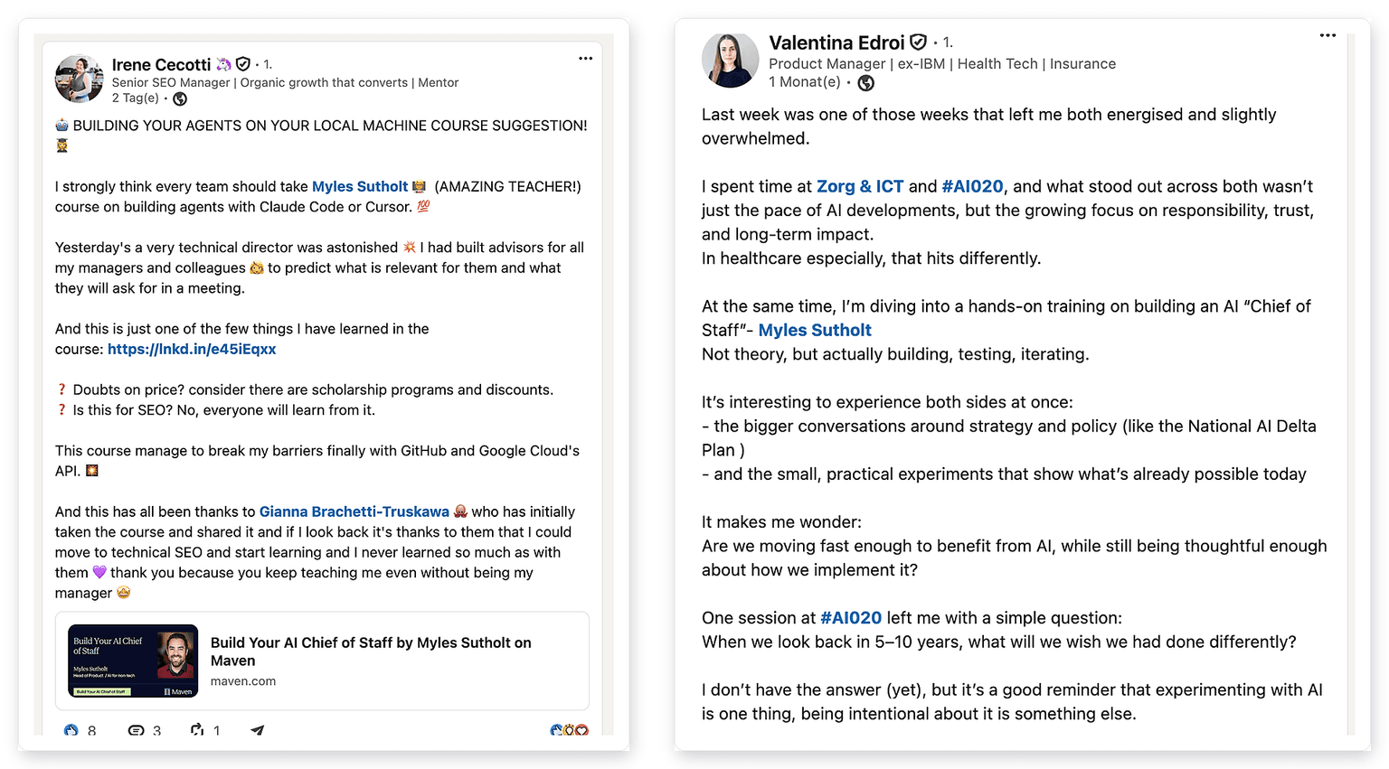Click first #AI020 hashtag in Valentina's post
This screenshot has width=1389, height=769.
tap(972, 186)
